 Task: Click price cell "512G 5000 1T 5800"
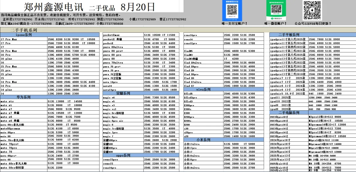point(244,144)
